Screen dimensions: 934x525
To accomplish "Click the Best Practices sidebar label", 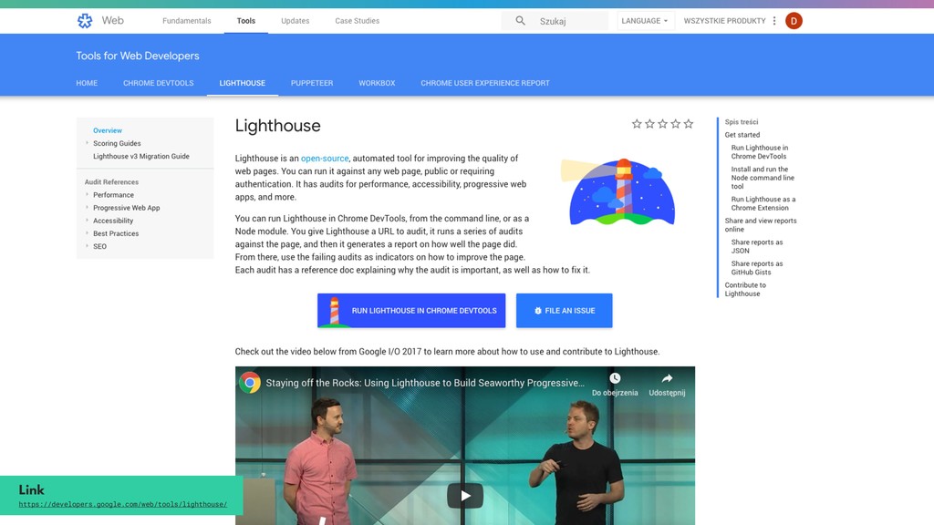I will [116, 233].
